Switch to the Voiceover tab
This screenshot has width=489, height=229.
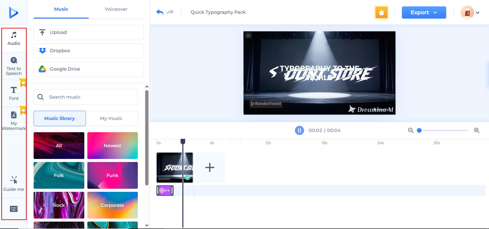point(116,9)
